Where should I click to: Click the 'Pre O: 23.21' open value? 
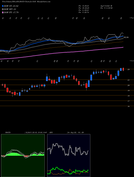point(84,6)
